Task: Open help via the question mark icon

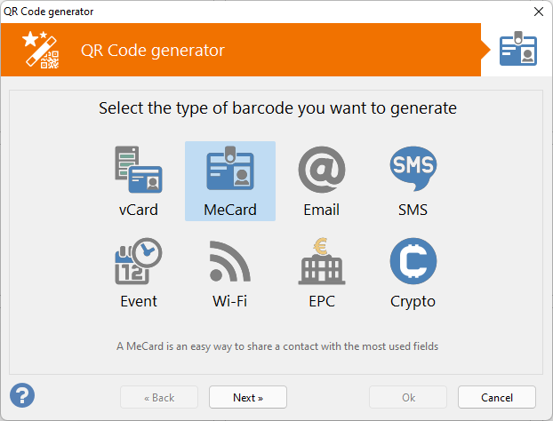Action: pos(22,396)
